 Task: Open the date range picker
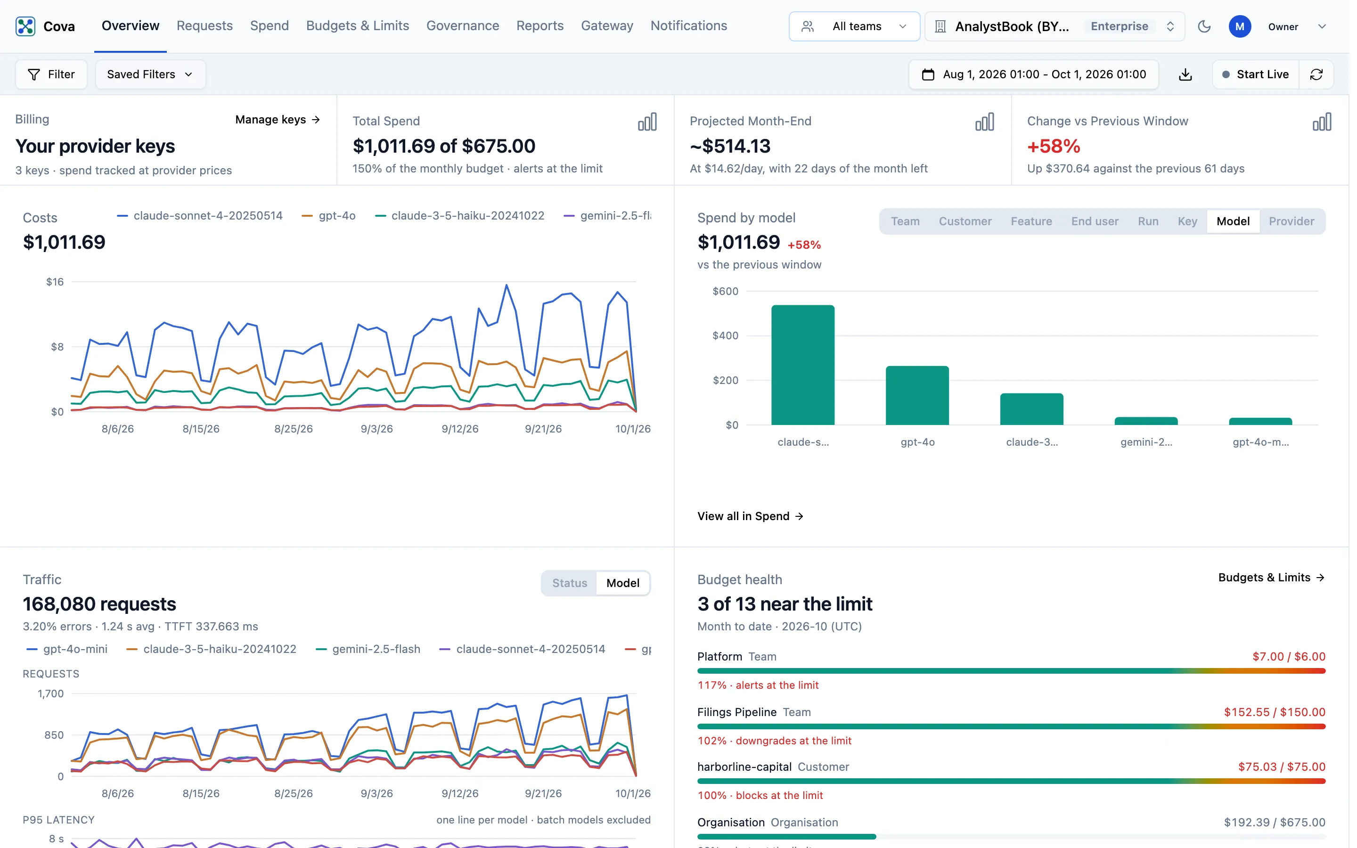[x=1033, y=74]
